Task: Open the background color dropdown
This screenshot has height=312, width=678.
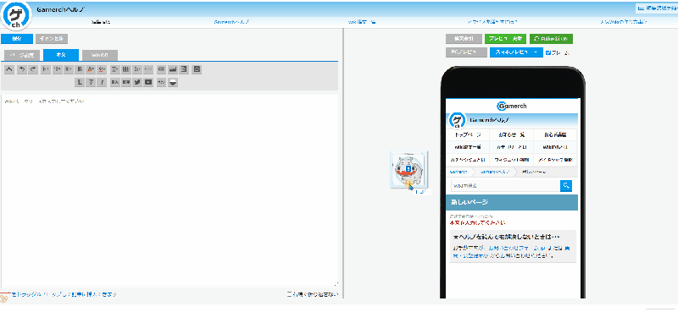Action: (x=102, y=69)
